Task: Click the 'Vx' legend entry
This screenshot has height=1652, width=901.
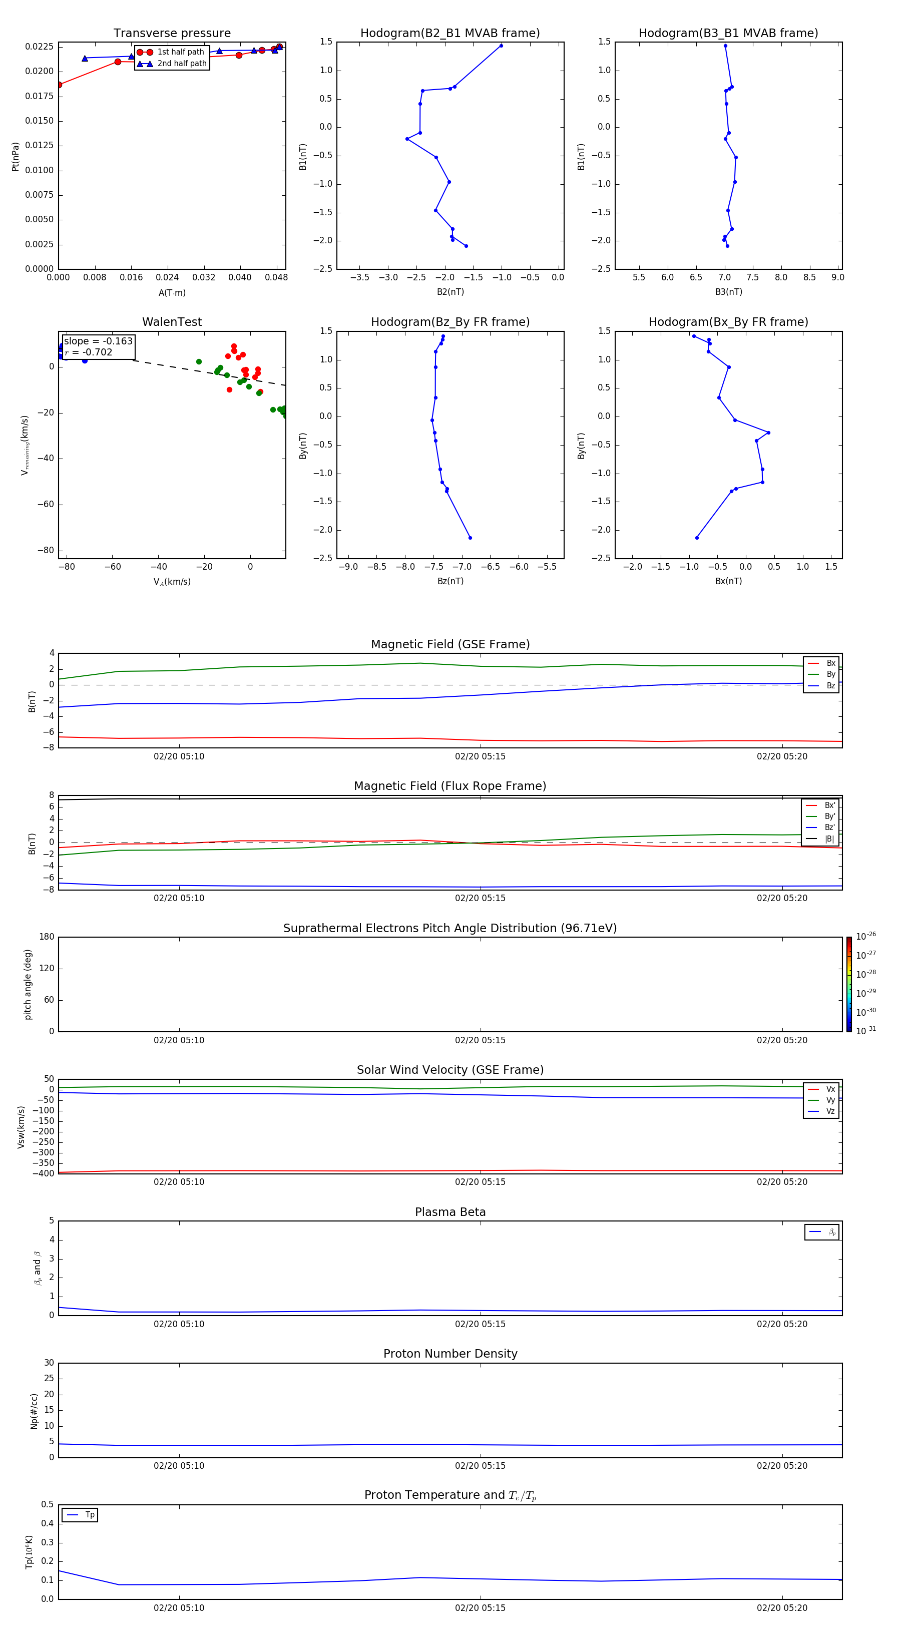Action: click(x=821, y=1089)
